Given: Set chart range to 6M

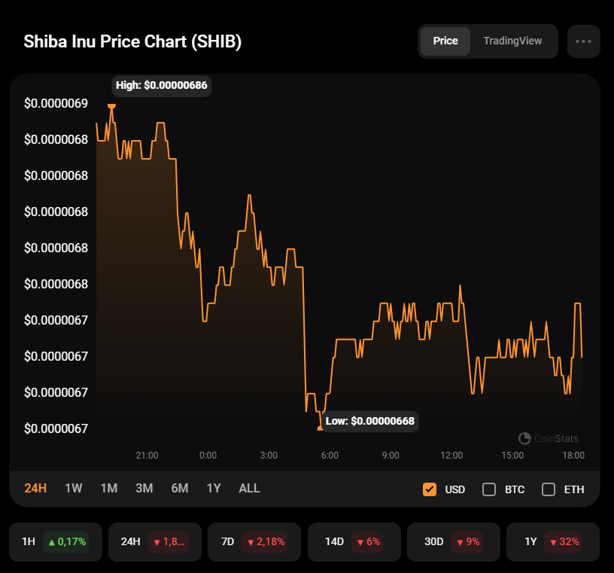Looking at the screenshot, I should (x=179, y=488).
